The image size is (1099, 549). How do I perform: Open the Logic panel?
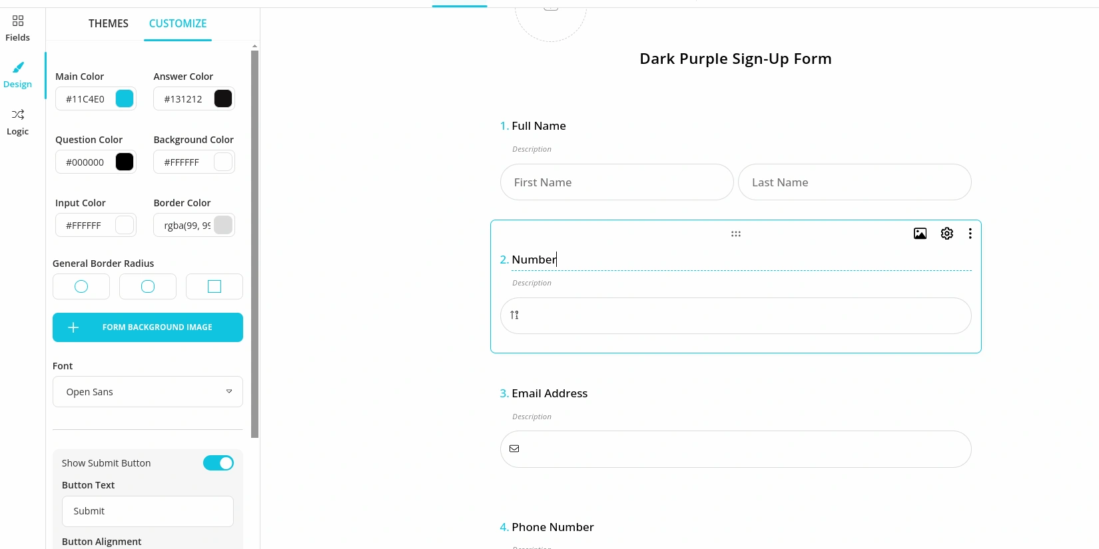pos(17,122)
